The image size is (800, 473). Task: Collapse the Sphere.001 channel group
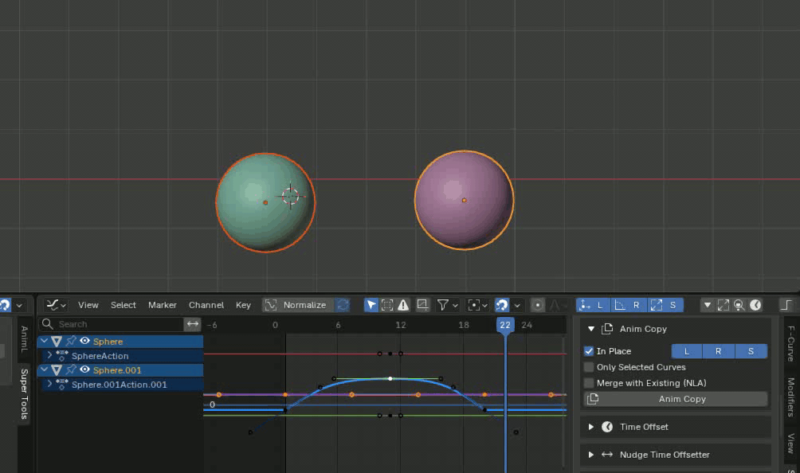(45, 369)
